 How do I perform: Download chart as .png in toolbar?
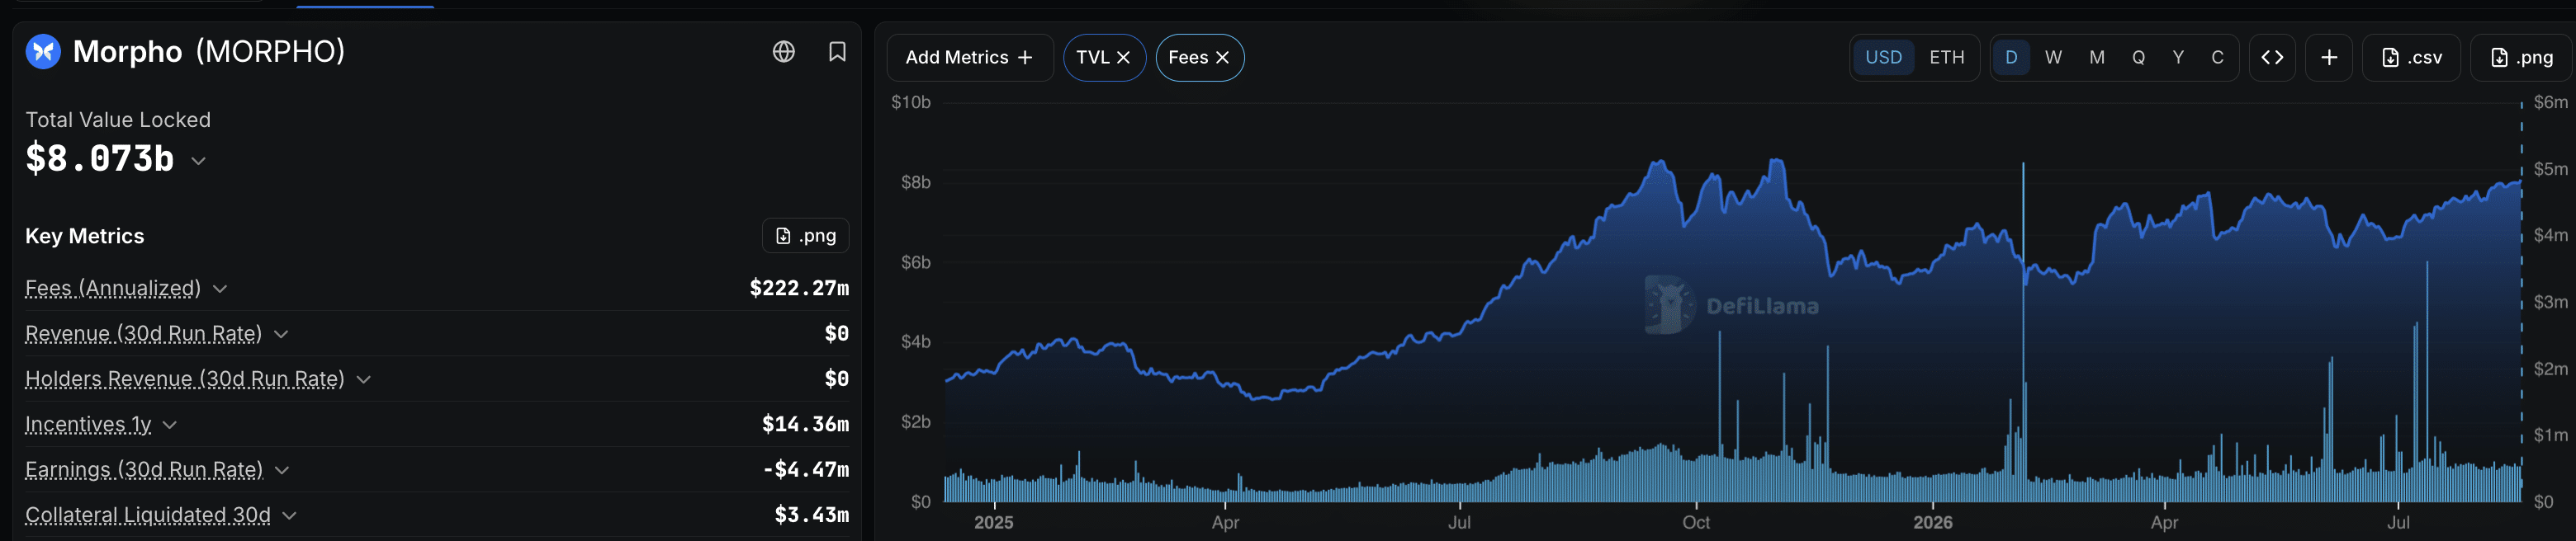pos(2521,58)
